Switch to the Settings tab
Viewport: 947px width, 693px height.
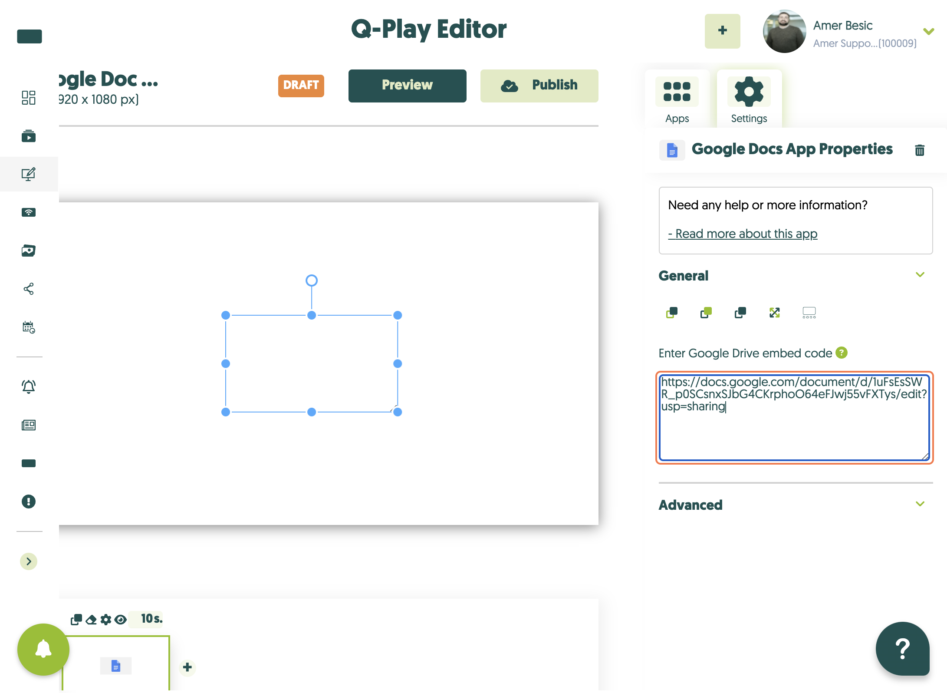tap(749, 100)
